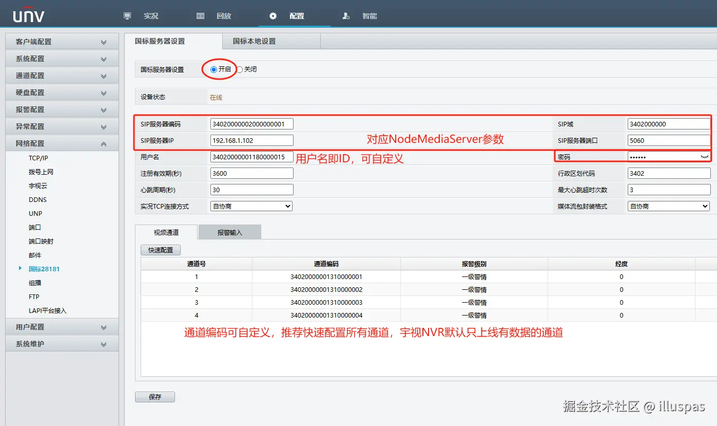
Task: Open 组播 in network settings
Action: click(x=35, y=283)
